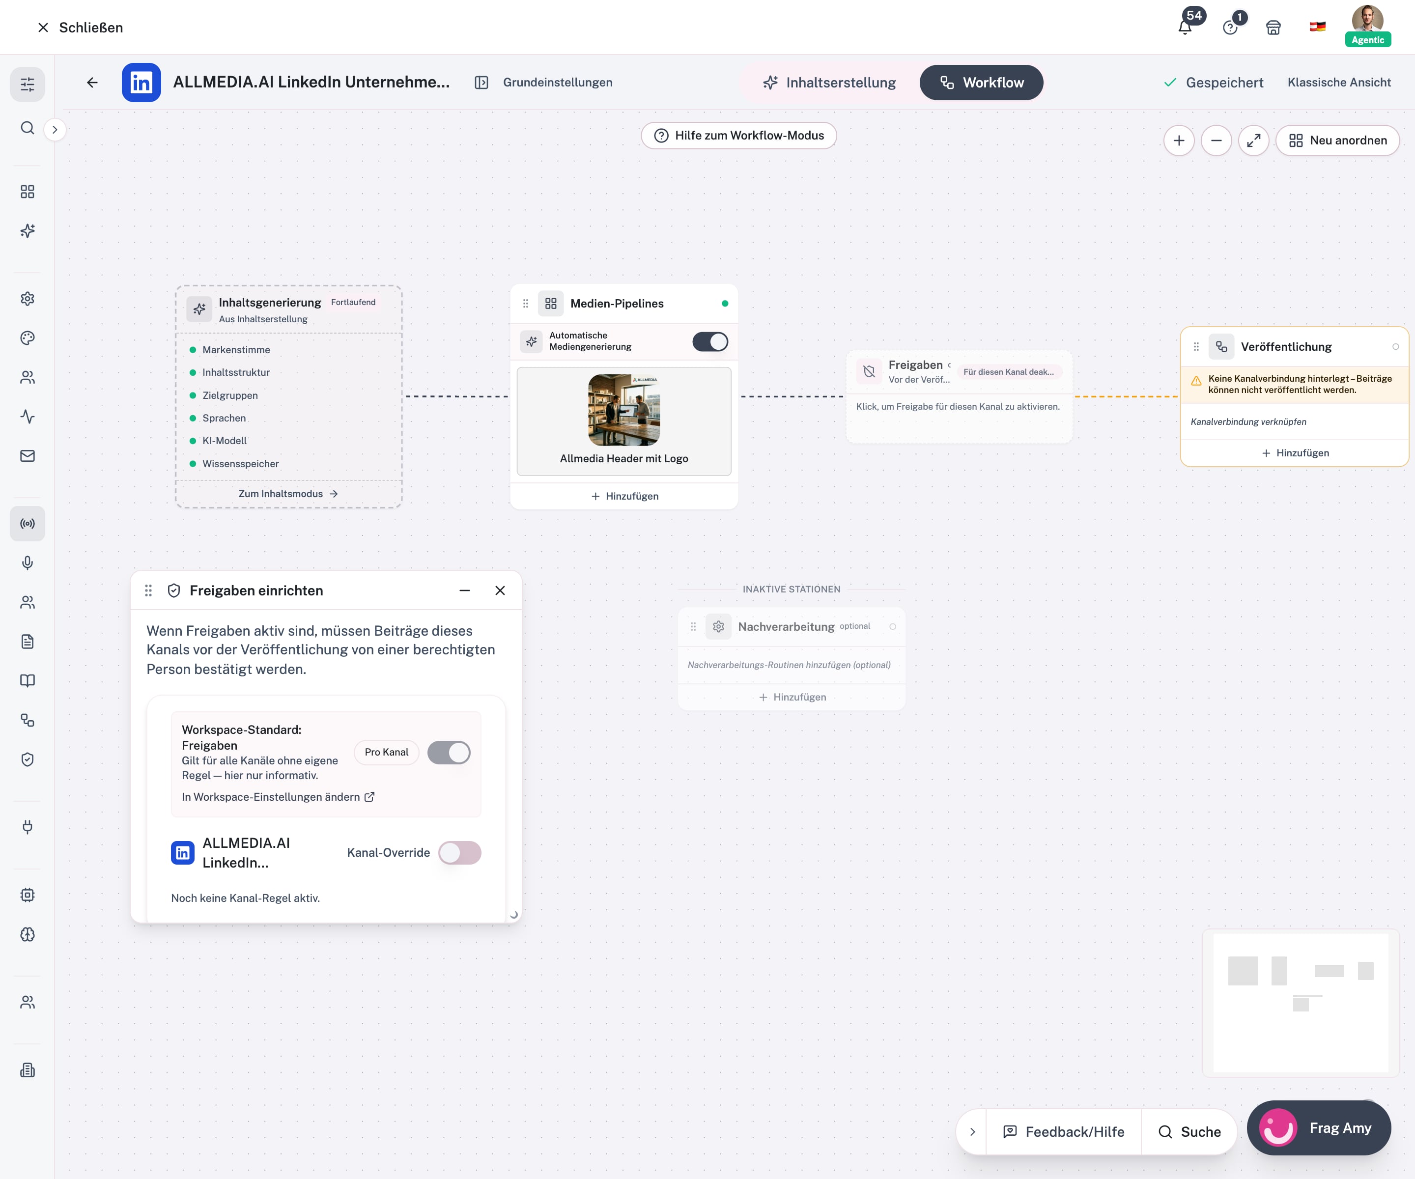Click the Nachverarbeitung gear icon

tap(718, 626)
